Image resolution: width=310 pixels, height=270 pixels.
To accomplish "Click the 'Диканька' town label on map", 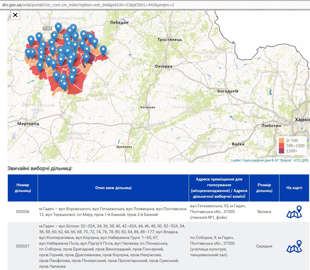I will click(x=124, y=147).
